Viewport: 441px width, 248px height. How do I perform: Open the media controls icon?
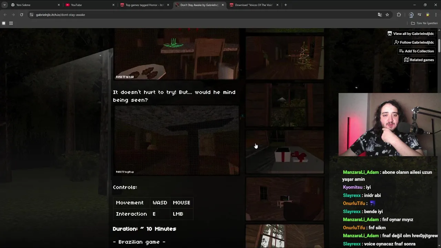click(419, 15)
